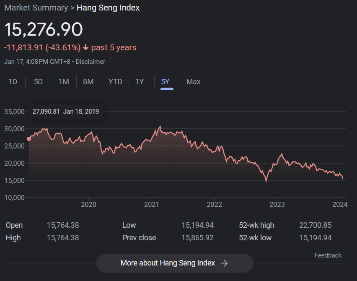Open the 6M range tab

coord(88,82)
